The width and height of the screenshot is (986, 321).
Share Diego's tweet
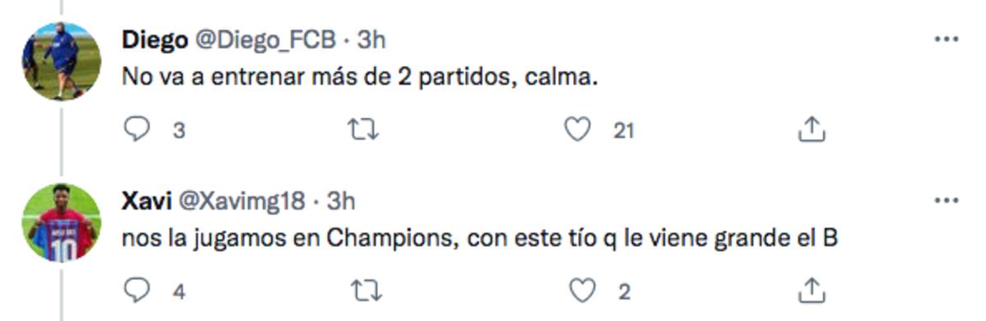point(811,129)
